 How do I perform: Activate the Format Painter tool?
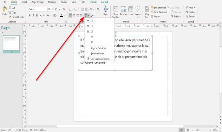coord(16,17)
